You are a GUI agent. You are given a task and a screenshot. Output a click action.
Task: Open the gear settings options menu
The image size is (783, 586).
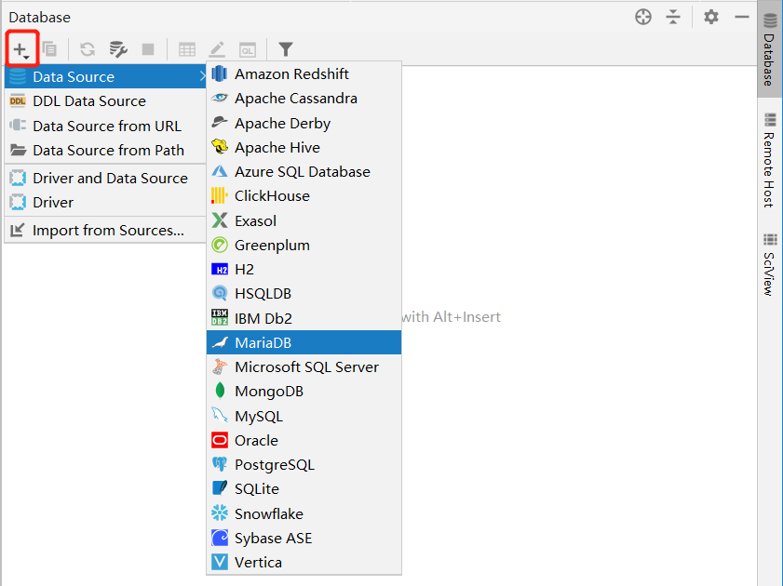pos(710,17)
